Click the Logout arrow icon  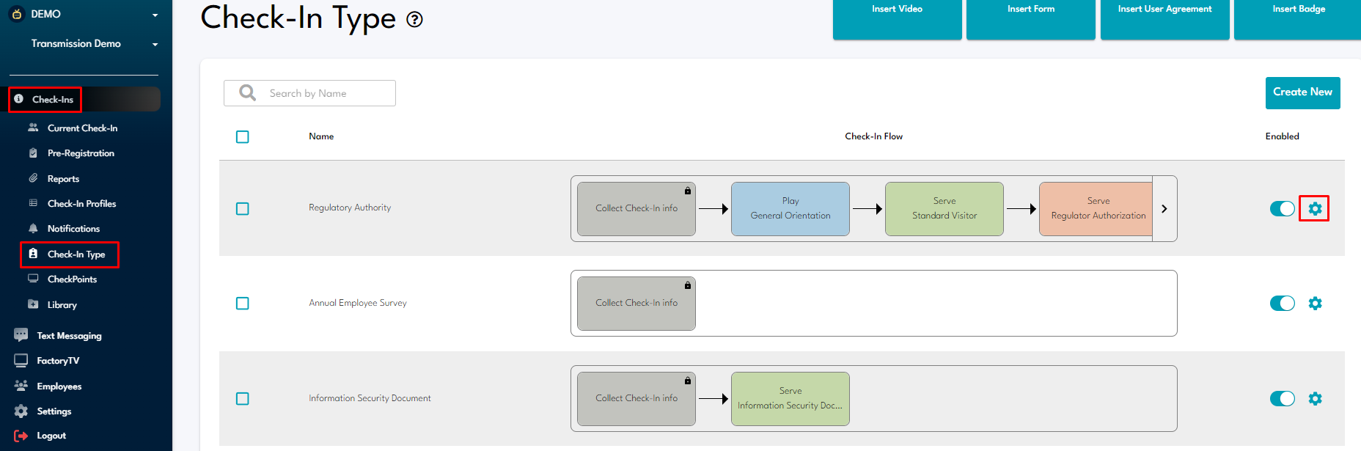click(21, 436)
